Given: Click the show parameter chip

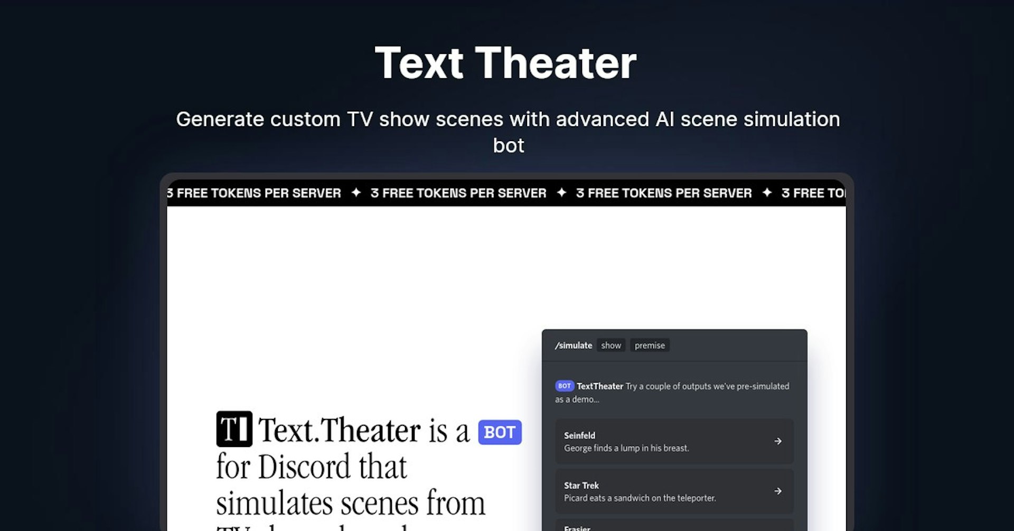Looking at the screenshot, I should pos(611,346).
